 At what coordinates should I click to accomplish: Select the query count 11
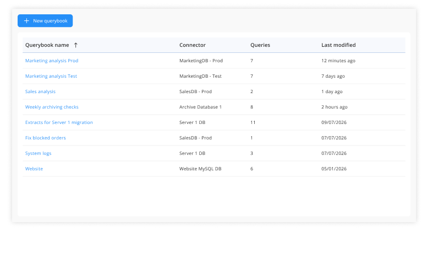coord(253,122)
